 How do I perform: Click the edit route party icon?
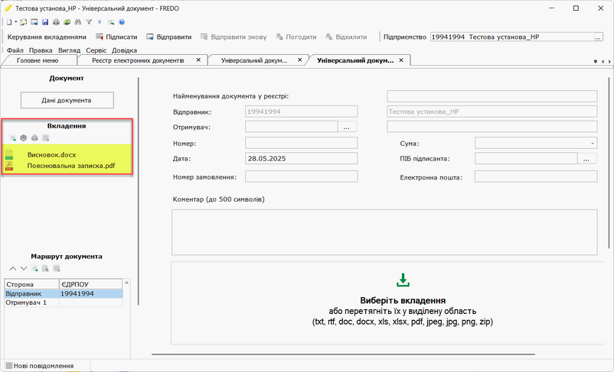[45, 269]
